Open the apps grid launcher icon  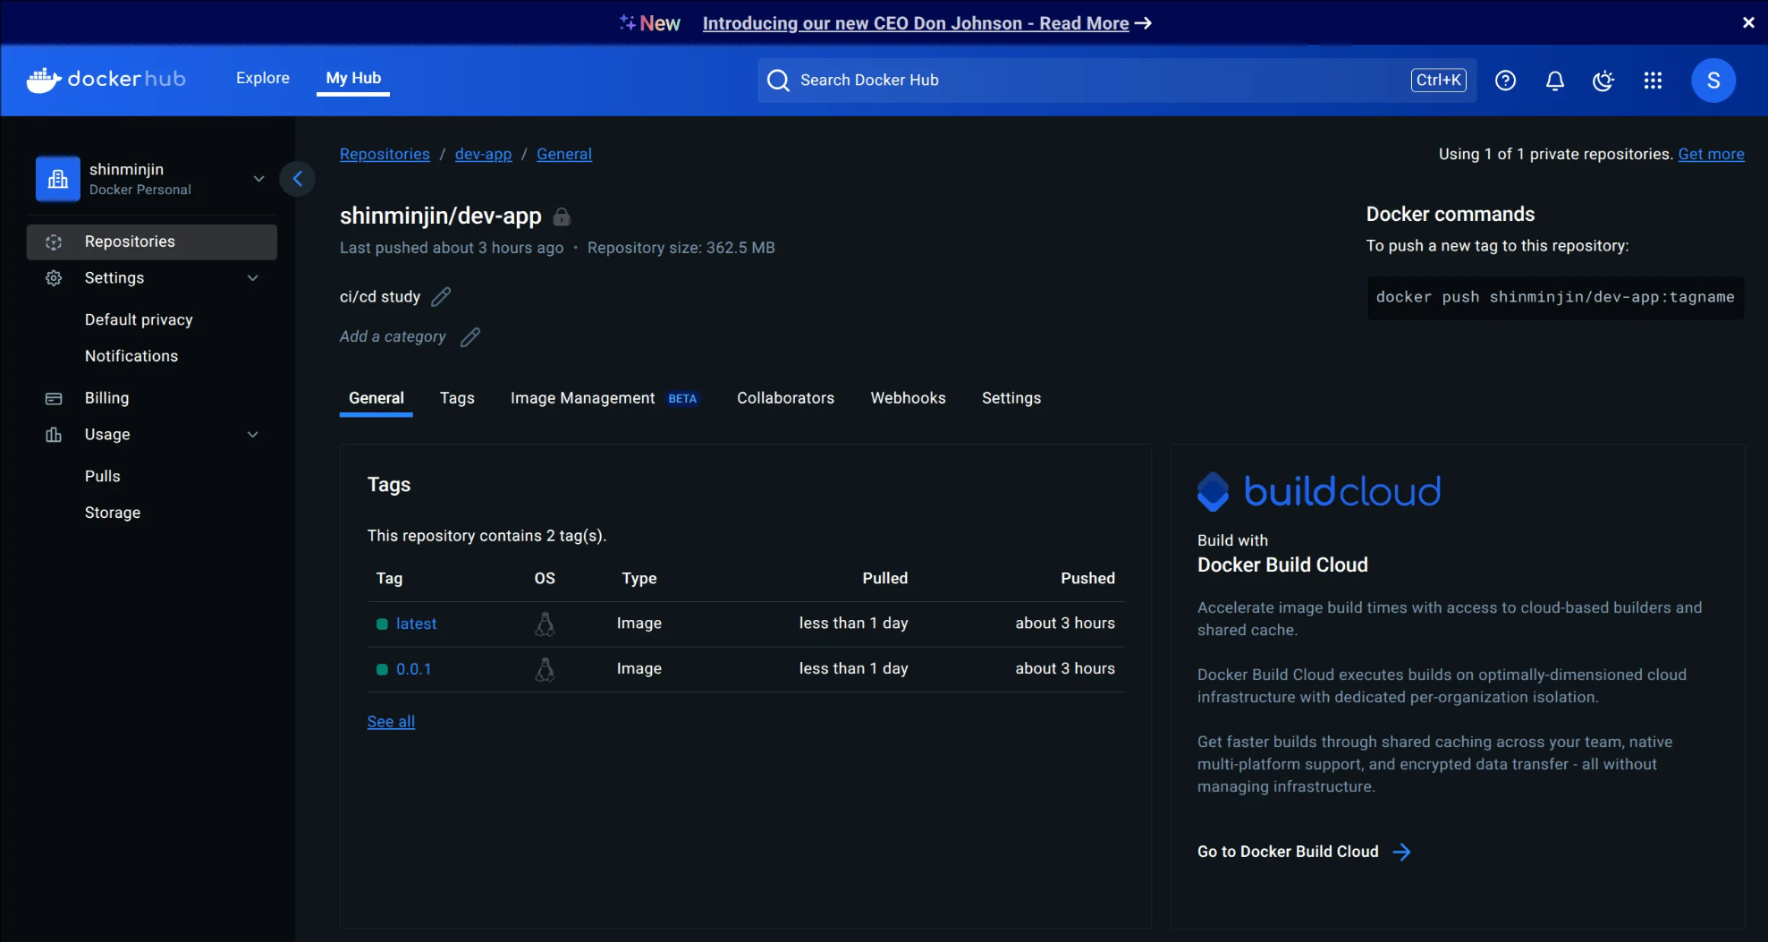click(1653, 81)
